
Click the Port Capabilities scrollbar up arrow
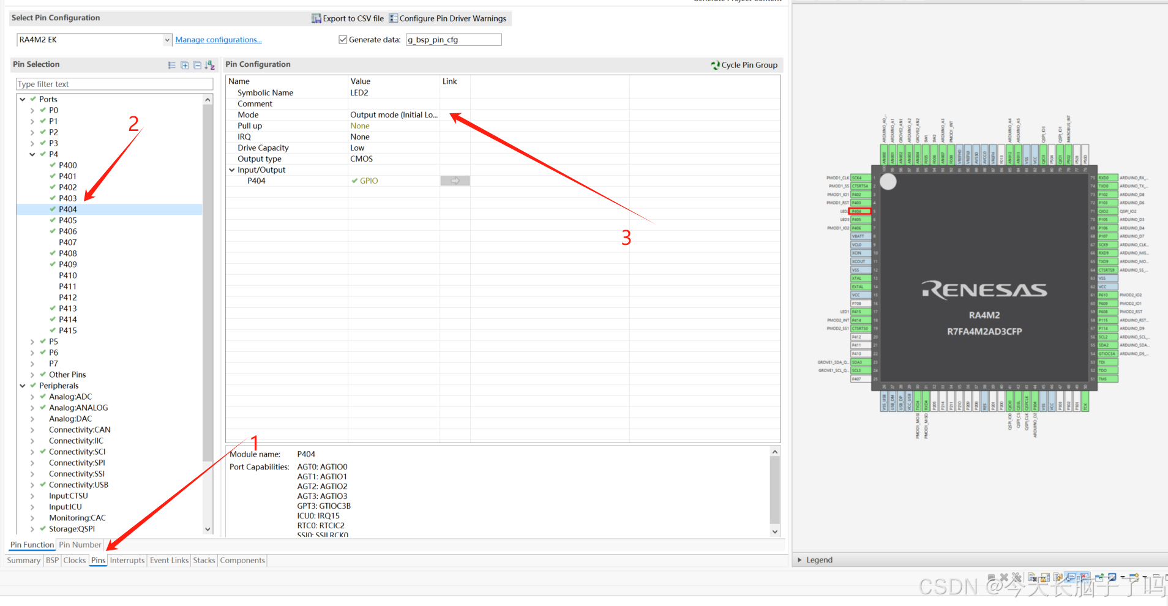(x=775, y=452)
